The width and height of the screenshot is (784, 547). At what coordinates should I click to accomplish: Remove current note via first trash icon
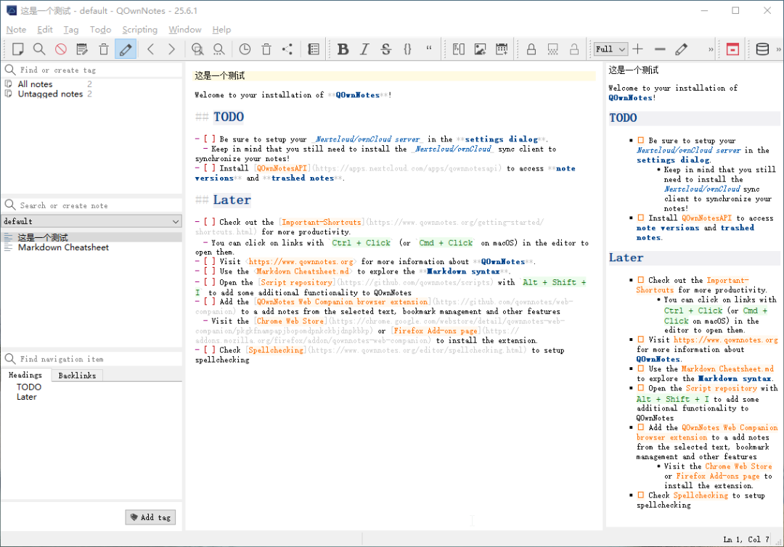tap(104, 49)
